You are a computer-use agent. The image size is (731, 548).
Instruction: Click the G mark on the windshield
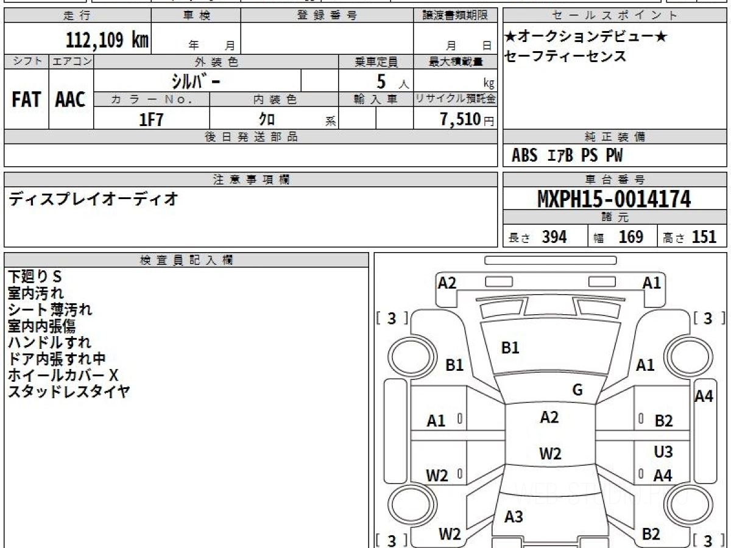(577, 390)
